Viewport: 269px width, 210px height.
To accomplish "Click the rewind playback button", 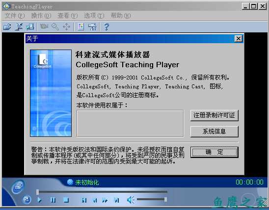I will [x=95, y=200].
